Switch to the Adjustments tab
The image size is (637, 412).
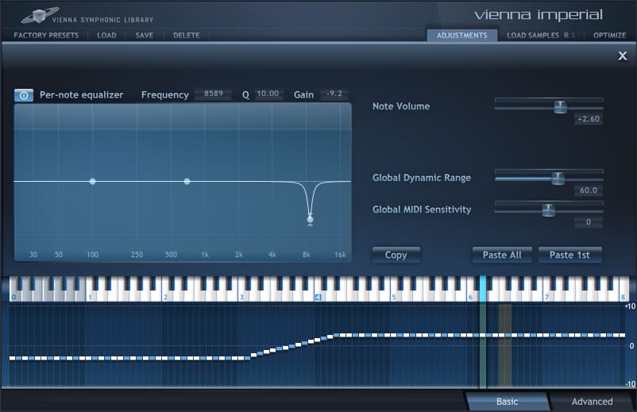point(461,36)
